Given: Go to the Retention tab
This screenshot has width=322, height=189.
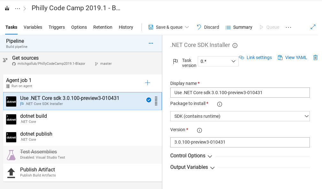Looking at the screenshot, I should click(x=103, y=27).
